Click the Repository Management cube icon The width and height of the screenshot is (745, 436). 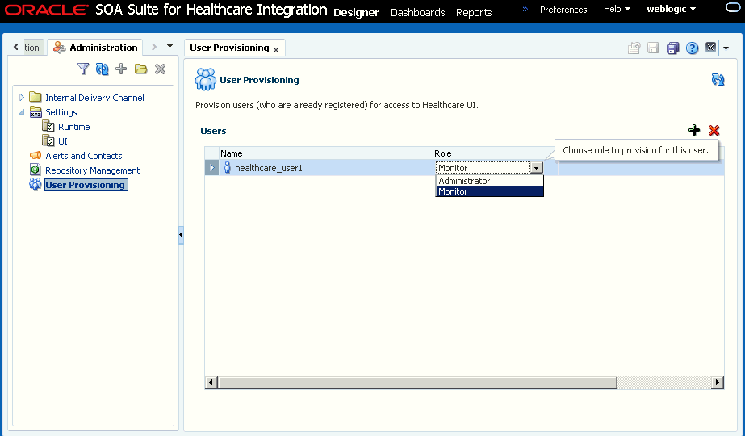tap(36, 170)
